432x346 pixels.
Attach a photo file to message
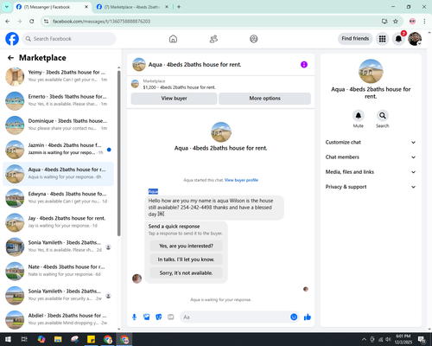pos(147,317)
